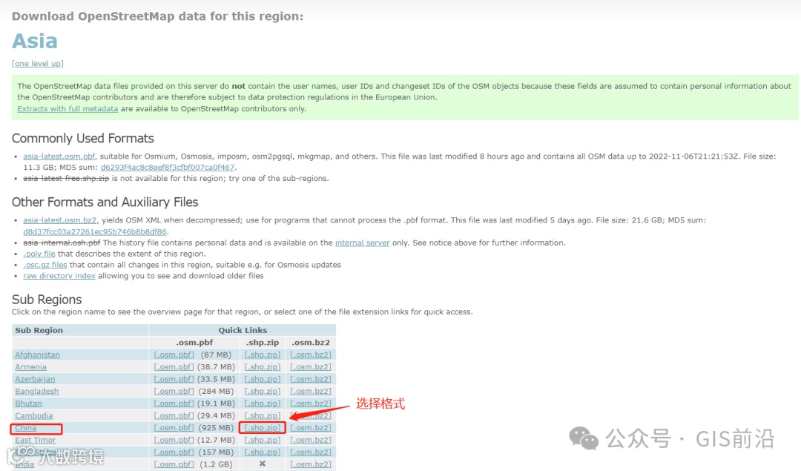Click the '(925 MB)' size text
Screen dimensions: 801x471
pyautogui.click(x=215, y=428)
